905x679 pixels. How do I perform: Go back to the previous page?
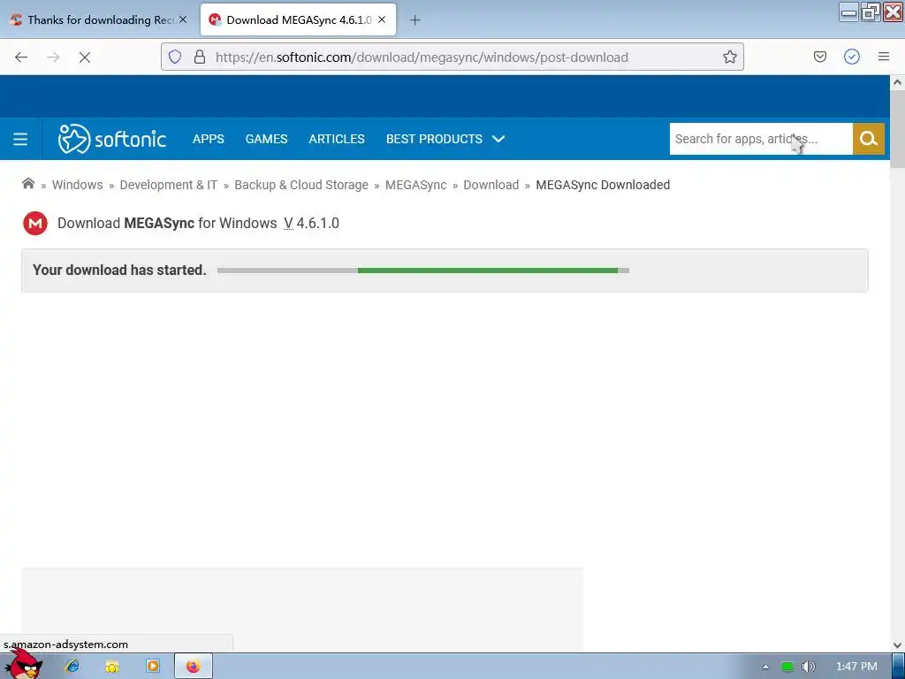point(21,57)
